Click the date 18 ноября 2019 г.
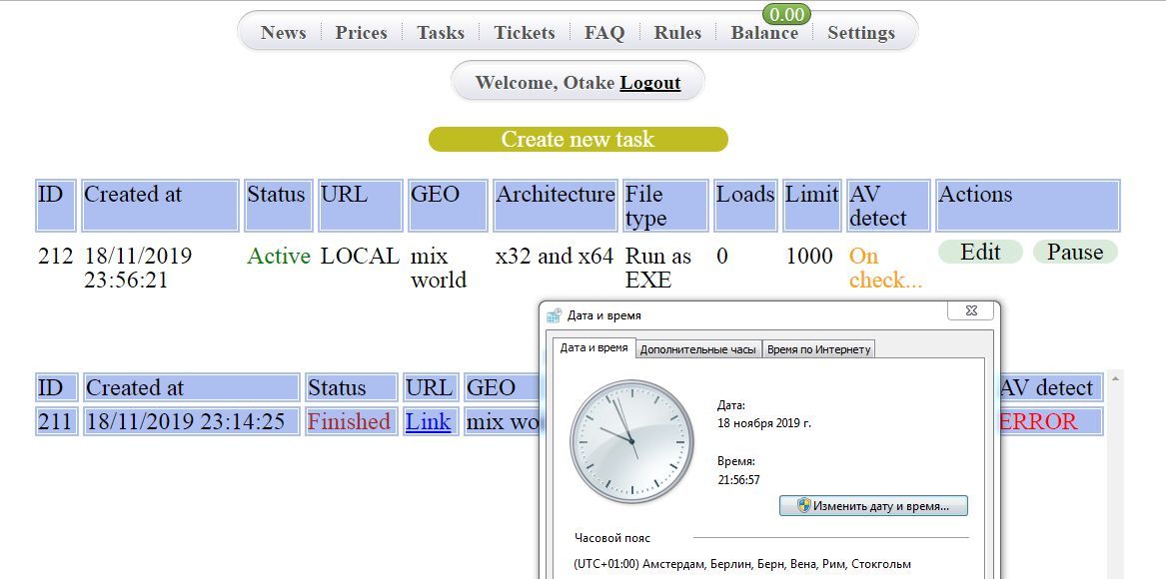This screenshot has width=1166, height=579. (763, 423)
